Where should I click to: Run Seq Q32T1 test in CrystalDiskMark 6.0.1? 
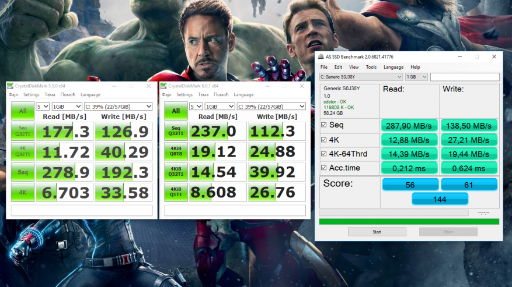(x=176, y=131)
